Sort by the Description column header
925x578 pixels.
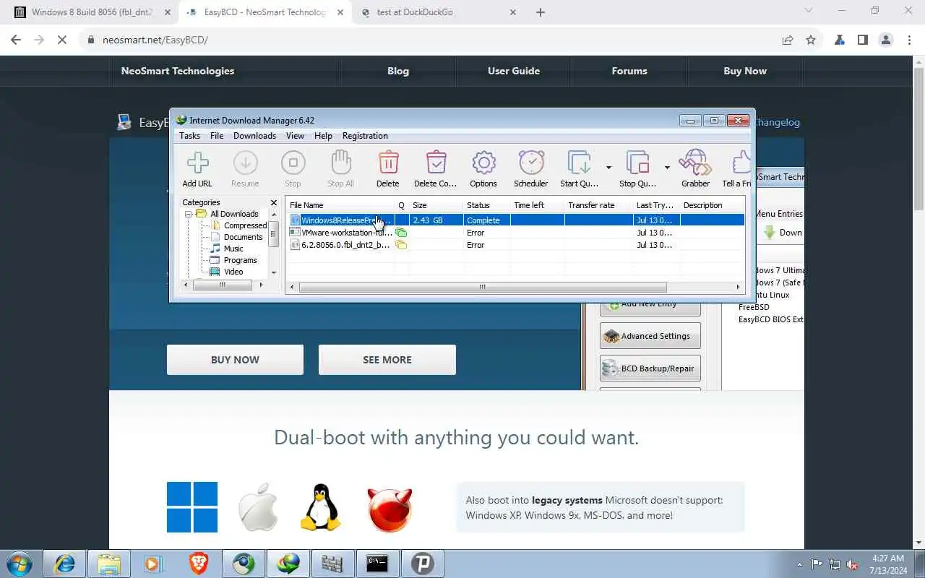pyautogui.click(x=712, y=205)
